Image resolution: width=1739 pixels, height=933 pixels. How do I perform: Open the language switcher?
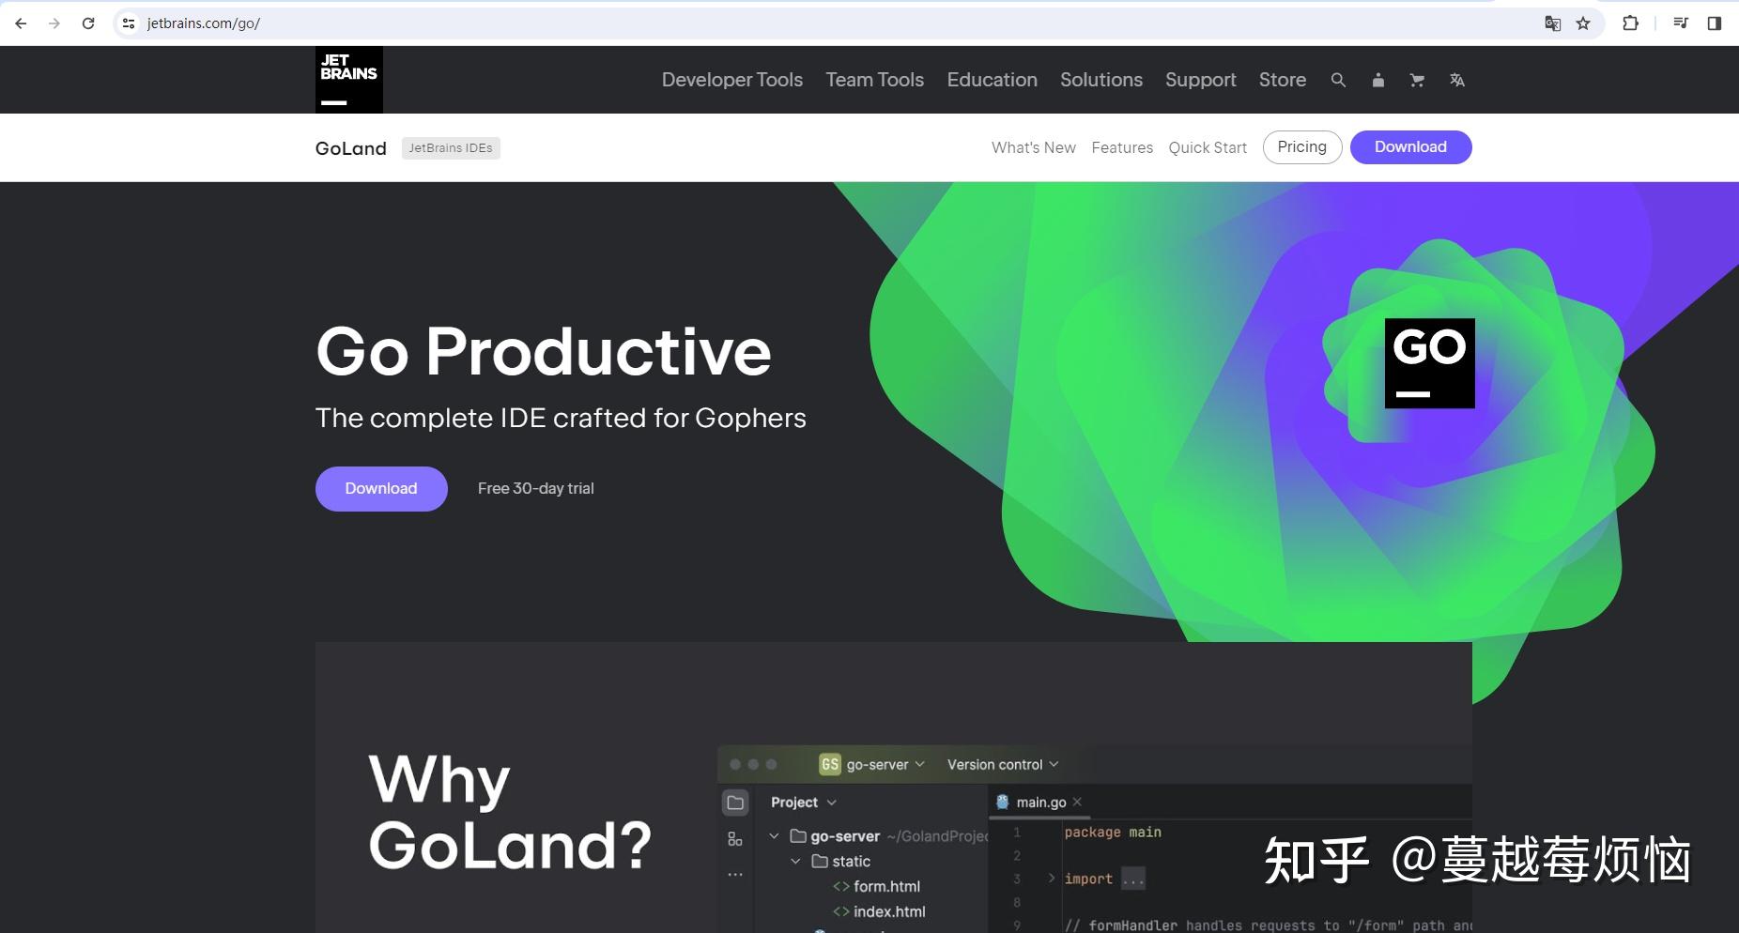tap(1457, 80)
